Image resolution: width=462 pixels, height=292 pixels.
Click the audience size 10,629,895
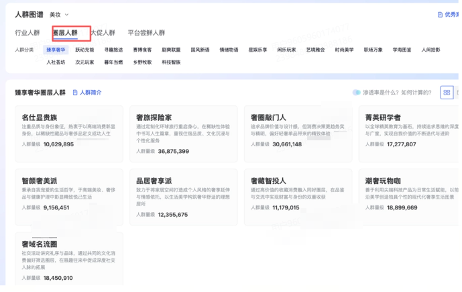58,144
